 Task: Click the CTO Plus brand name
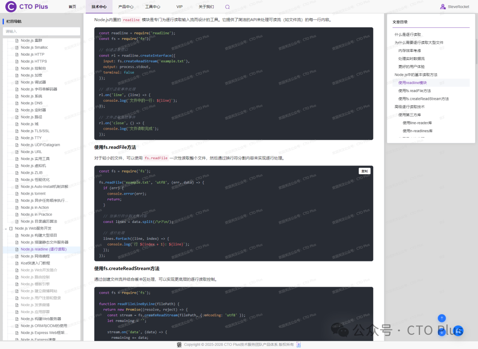[34, 7]
